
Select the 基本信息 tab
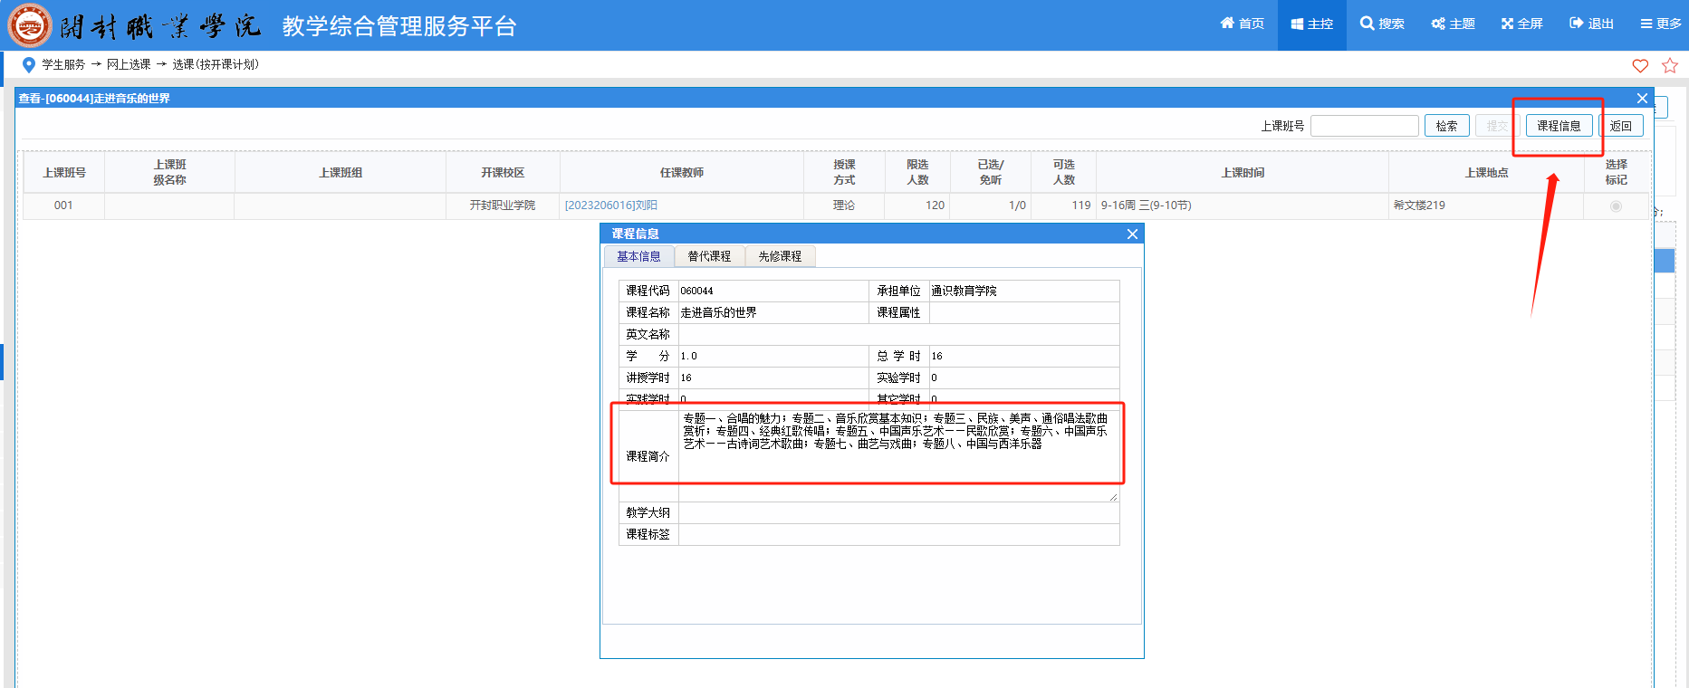[638, 256]
